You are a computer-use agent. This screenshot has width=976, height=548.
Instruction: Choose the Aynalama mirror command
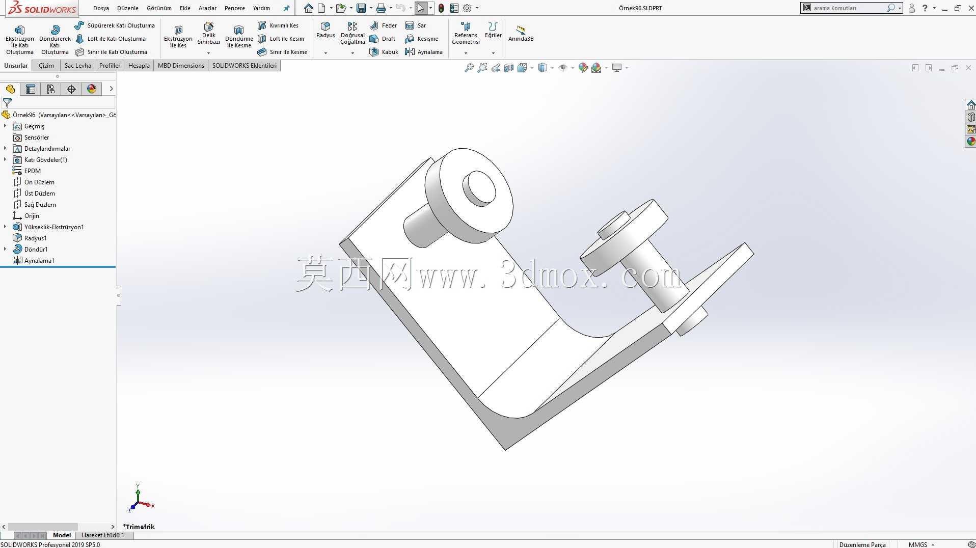coord(424,52)
